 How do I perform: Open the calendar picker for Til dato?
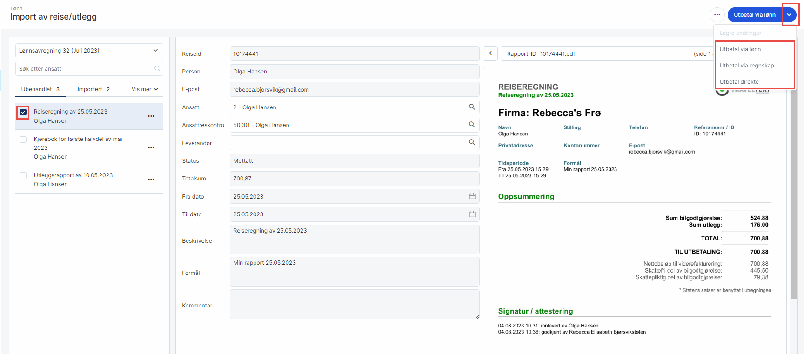(472, 214)
